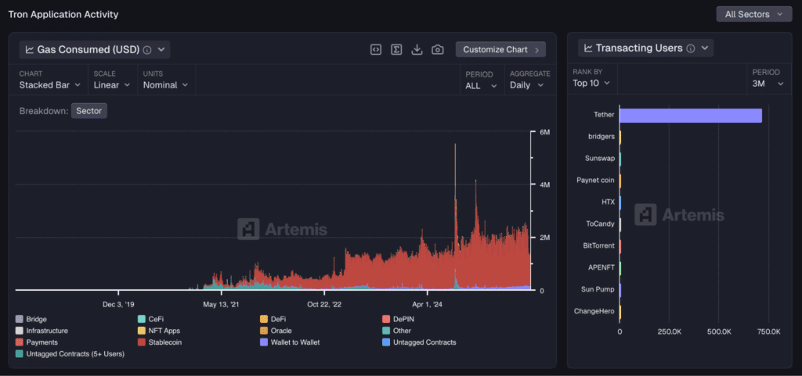Click the 6M y-axis value
This screenshot has height=376, width=802.
pyautogui.click(x=544, y=132)
